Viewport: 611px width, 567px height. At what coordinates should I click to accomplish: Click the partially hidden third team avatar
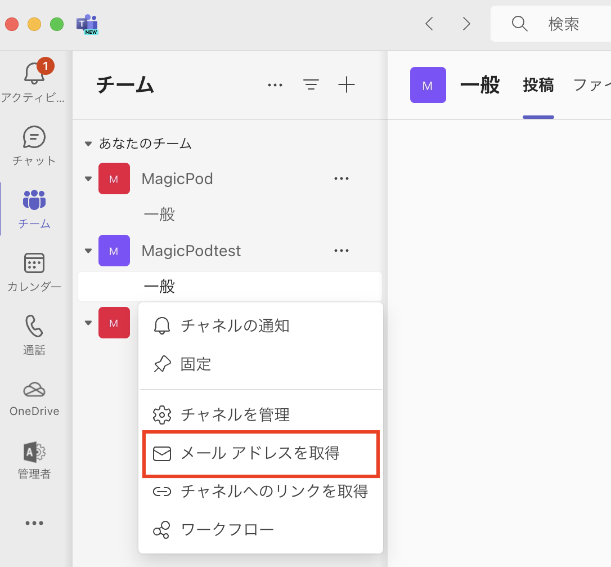pyautogui.click(x=114, y=323)
